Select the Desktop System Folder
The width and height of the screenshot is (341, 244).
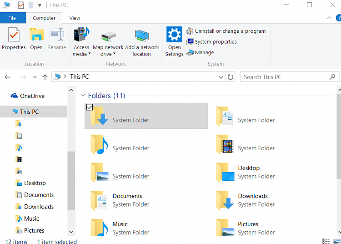[x=246, y=172]
